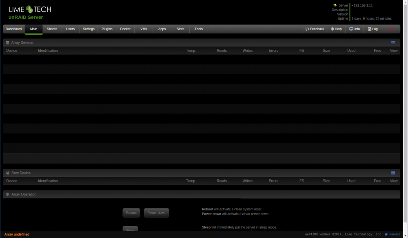Toggle Array Devices list view icon
This screenshot has width=408, height=238.
tap(393, 42)
